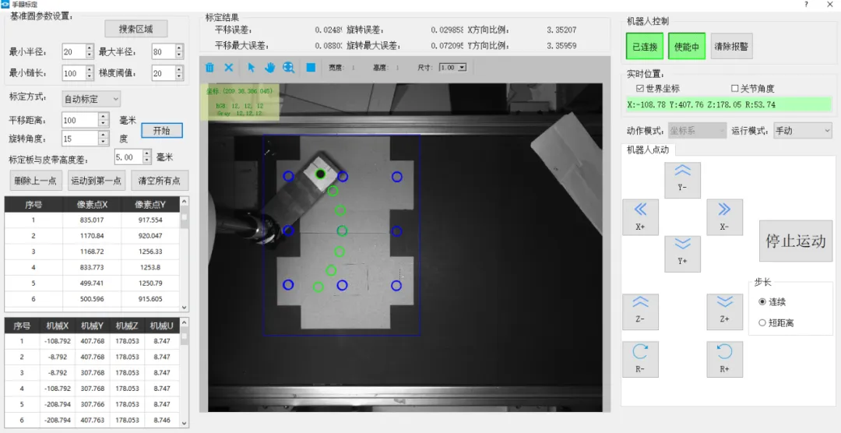Viewport: 841px width, 433px height.
Task: Click the mechanical coordinates table scrollbar
Action: [185, 371]
